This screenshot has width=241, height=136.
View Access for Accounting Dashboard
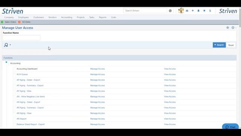(x=170, y=69)
